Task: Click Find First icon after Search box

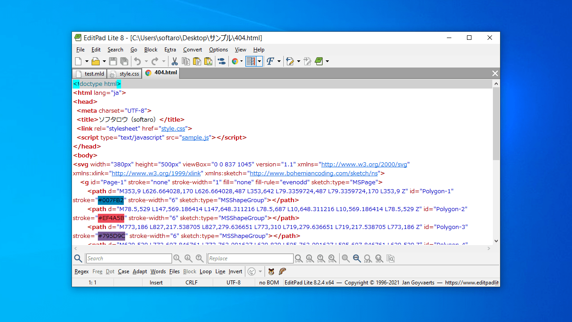Action: [x=177, y=258]
